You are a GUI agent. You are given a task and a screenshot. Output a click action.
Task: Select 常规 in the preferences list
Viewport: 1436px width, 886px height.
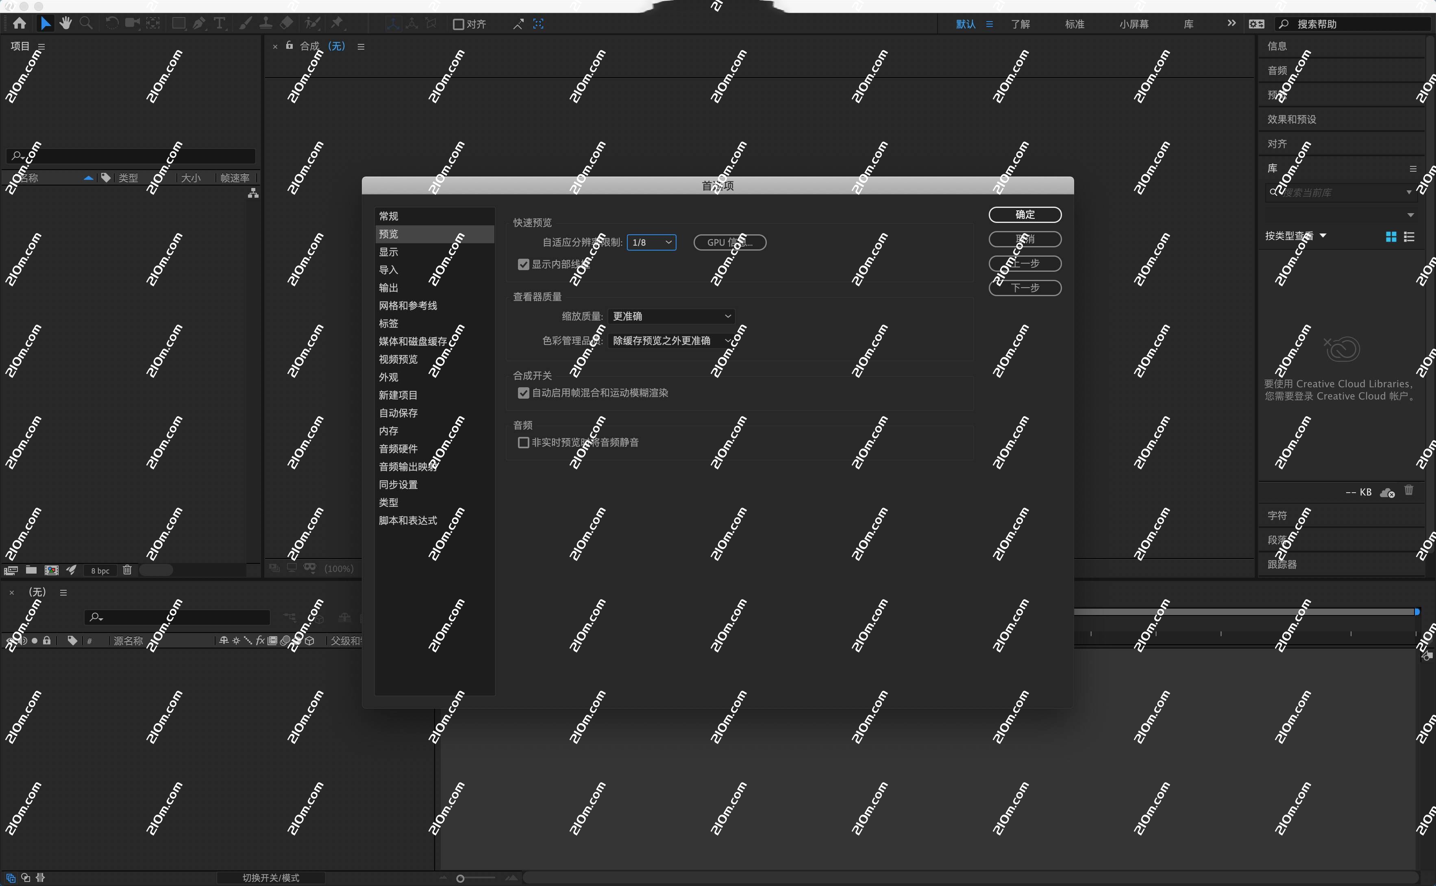point(435,216)
